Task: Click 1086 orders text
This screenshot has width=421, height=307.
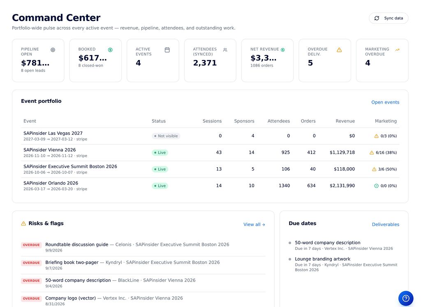Action: coord(262,65)
